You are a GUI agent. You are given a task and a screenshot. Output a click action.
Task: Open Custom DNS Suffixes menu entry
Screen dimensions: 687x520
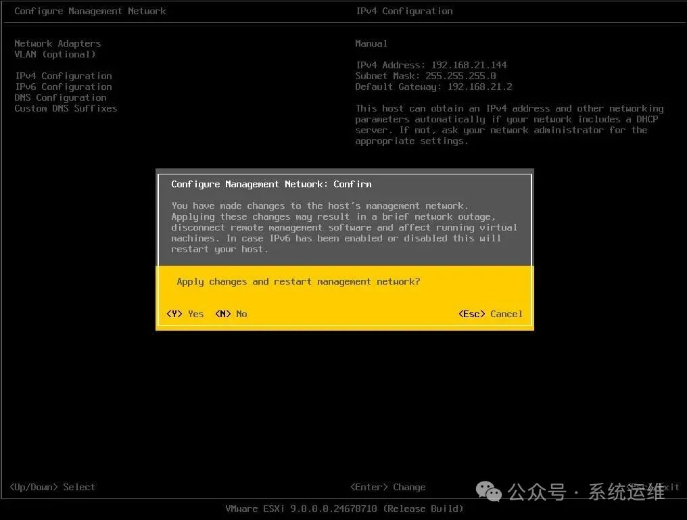[66, 108]
